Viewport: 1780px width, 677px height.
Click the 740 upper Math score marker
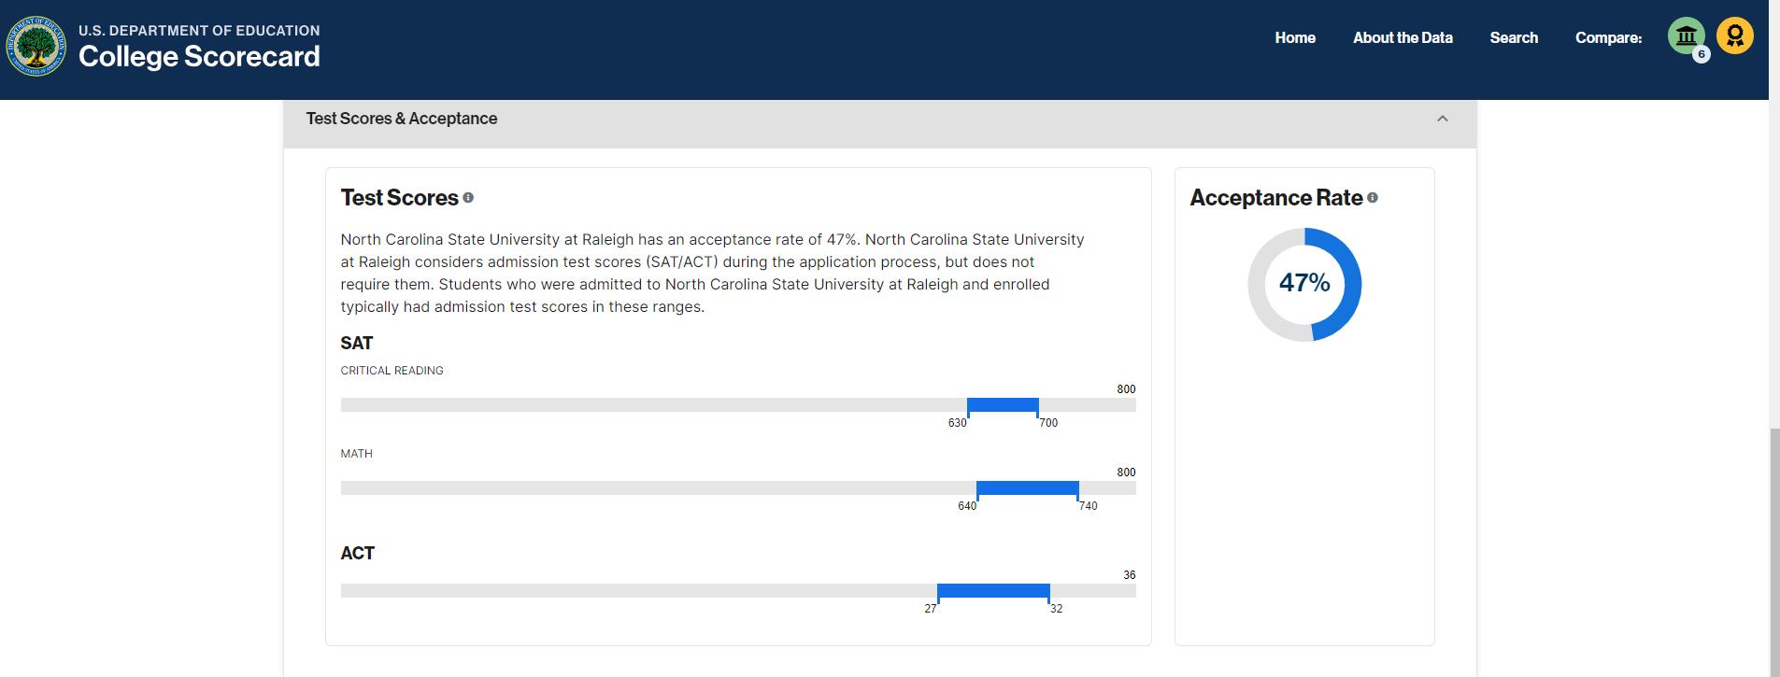(1088, 506)
